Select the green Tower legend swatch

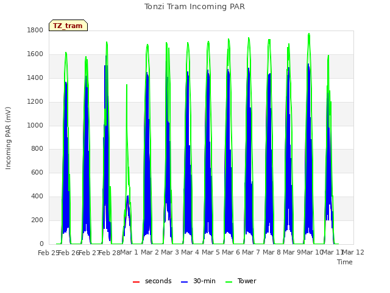coord(229,282)
